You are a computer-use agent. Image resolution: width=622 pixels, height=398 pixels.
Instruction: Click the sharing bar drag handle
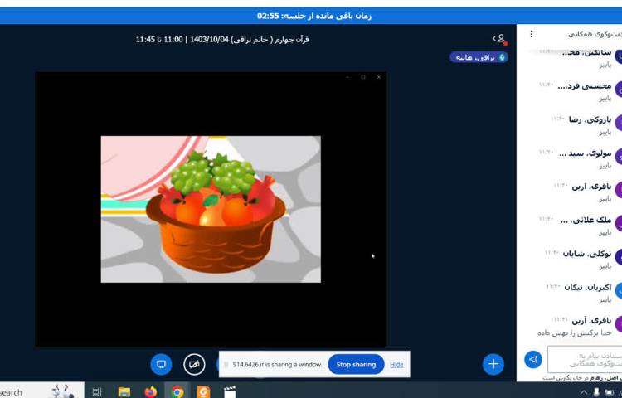click(226, 365)
